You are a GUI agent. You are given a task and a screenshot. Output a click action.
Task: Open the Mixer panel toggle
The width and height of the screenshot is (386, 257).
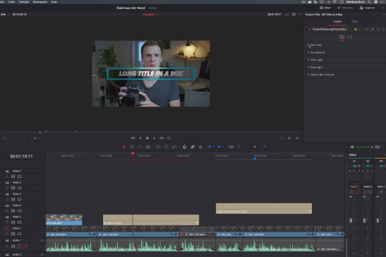coord(325,8)
